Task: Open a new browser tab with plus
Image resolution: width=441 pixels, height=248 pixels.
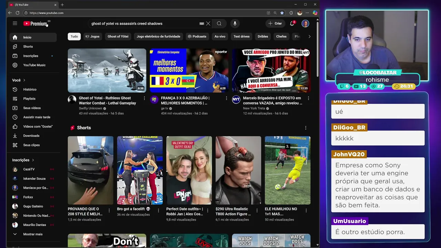Action: coord(62,5)
